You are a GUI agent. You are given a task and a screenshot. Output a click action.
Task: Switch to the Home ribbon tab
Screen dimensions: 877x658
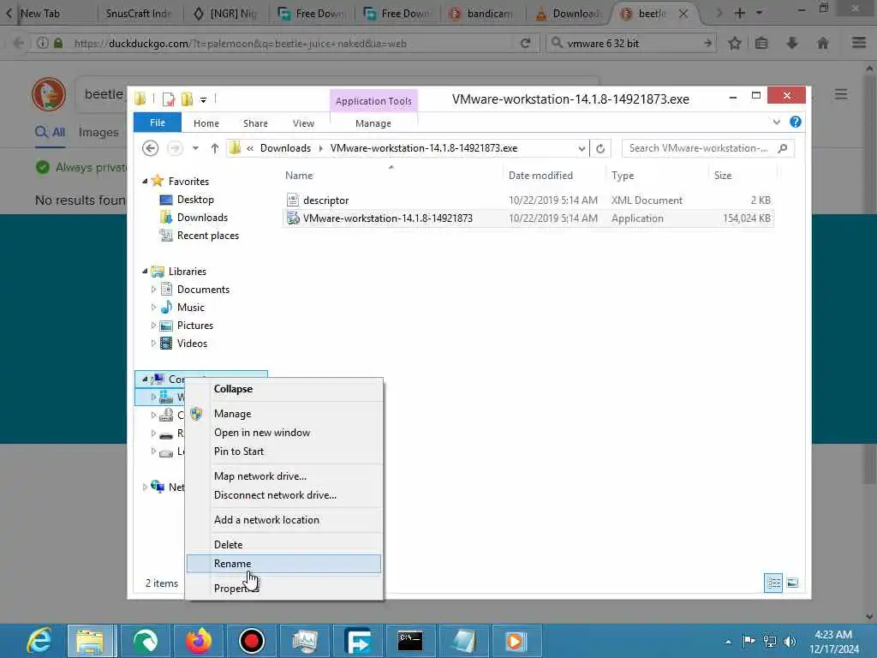pos(206,123)
